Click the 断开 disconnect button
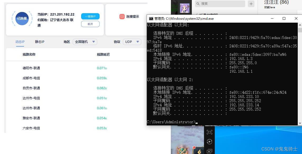This screenshot has height=154, width=302. [90, 24]
